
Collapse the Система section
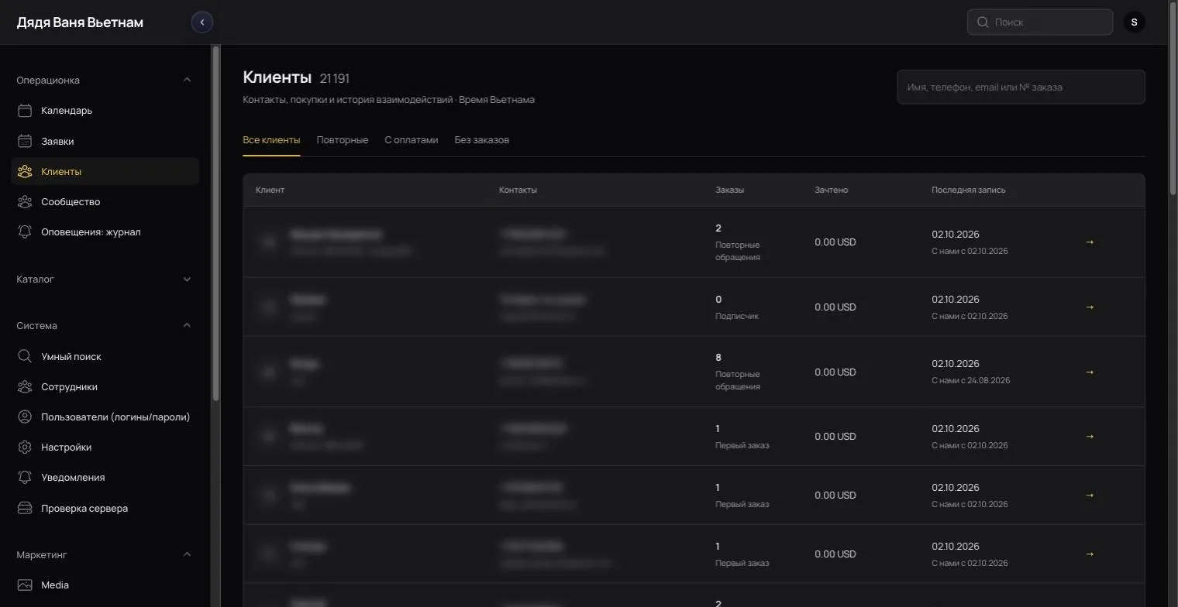tap(187, 325)
